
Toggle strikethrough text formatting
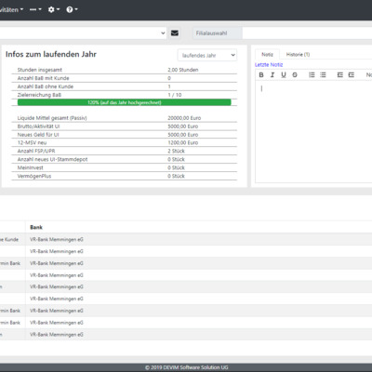click(295, 74)
